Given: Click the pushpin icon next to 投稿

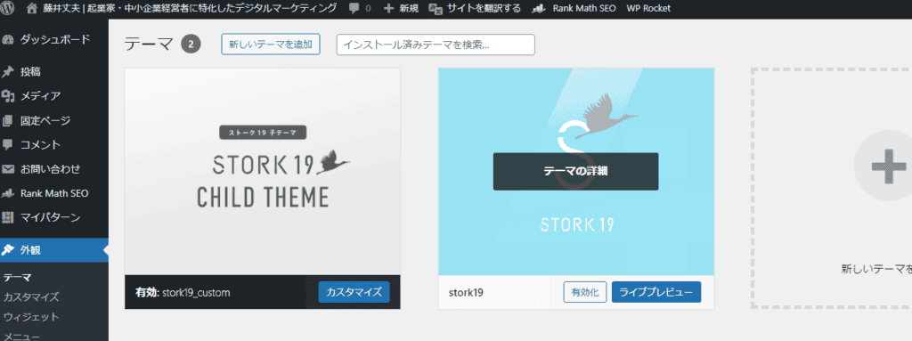Looking at the screenshot, I should point(8,72).
